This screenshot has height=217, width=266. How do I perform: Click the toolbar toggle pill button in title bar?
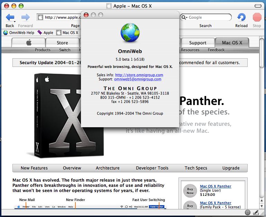click(258, 6)
